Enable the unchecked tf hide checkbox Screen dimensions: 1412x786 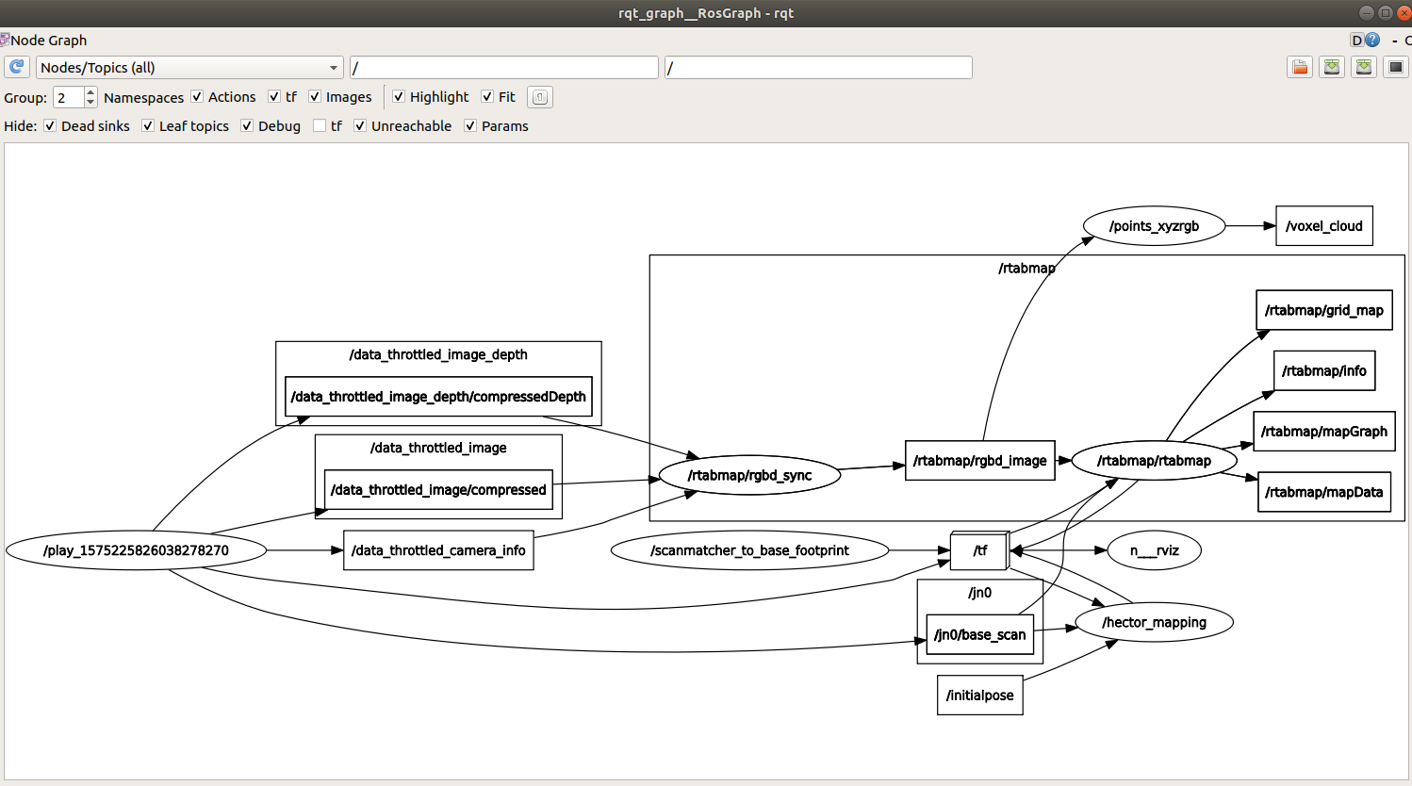pyautogui.click(x=320, y=126)
